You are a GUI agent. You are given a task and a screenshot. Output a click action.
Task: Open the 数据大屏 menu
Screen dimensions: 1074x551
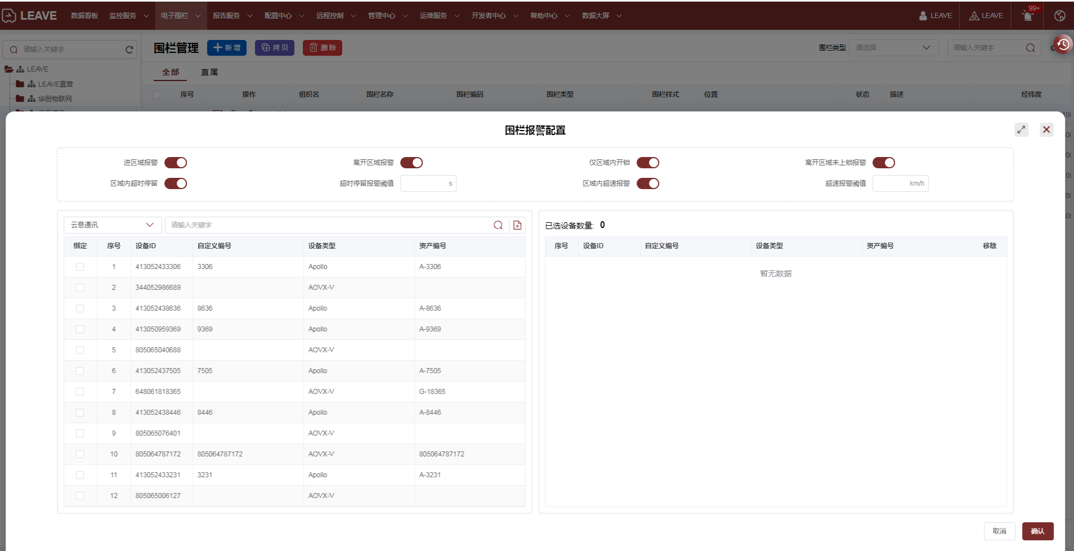[x=602, y=16]
